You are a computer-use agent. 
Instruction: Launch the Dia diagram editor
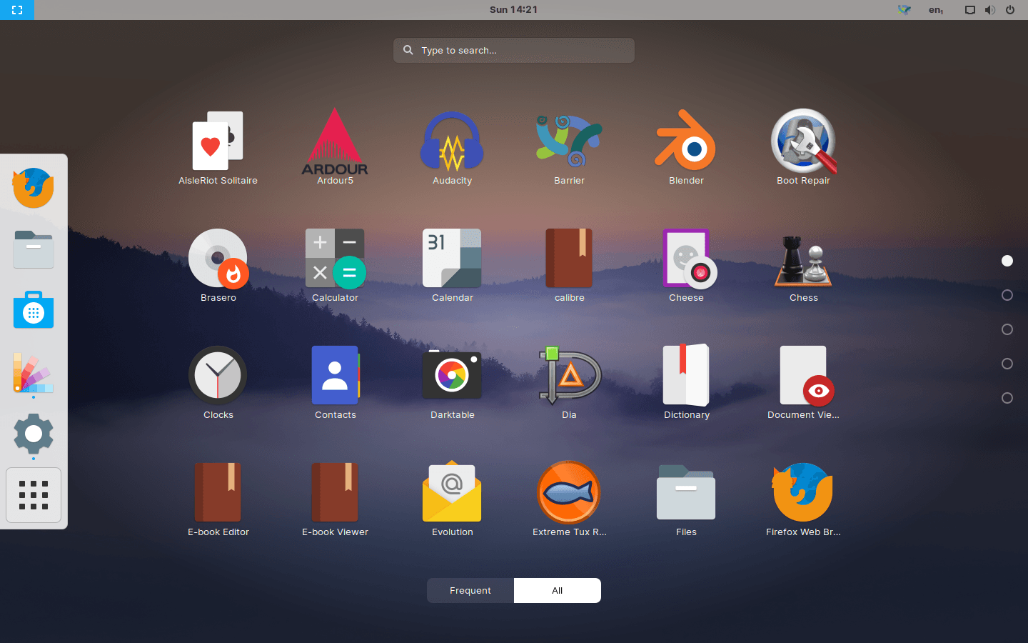pos(569,374)
